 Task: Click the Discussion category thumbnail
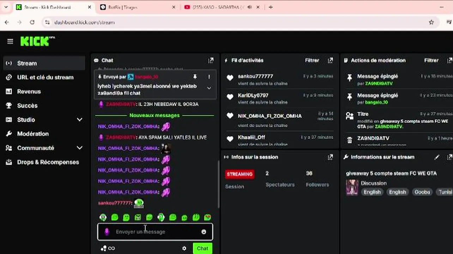[x=352, y=187]
